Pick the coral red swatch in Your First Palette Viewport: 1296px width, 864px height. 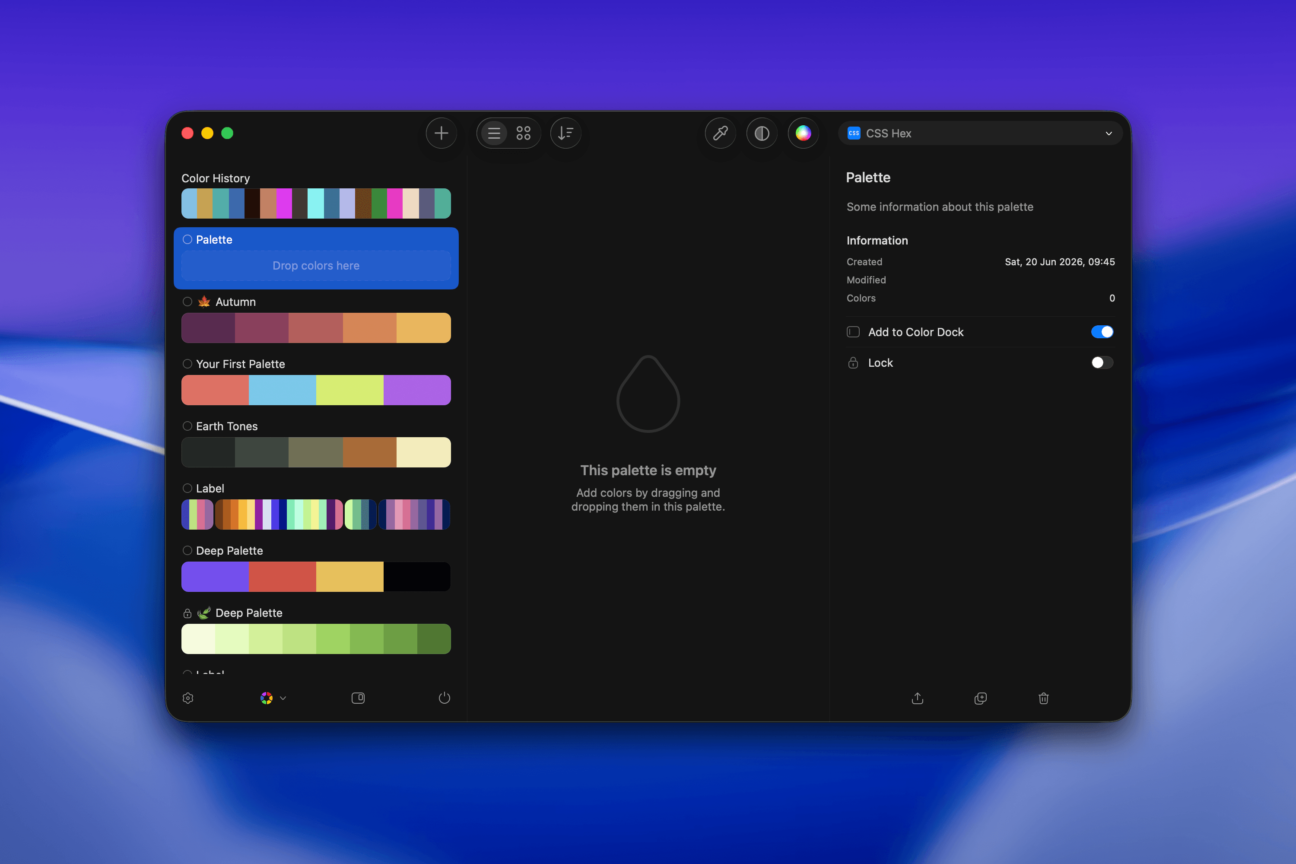(215, 390)
